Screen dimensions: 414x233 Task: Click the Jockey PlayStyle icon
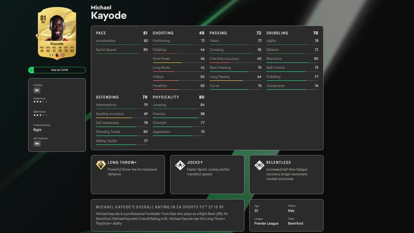[x=180, y=165]
